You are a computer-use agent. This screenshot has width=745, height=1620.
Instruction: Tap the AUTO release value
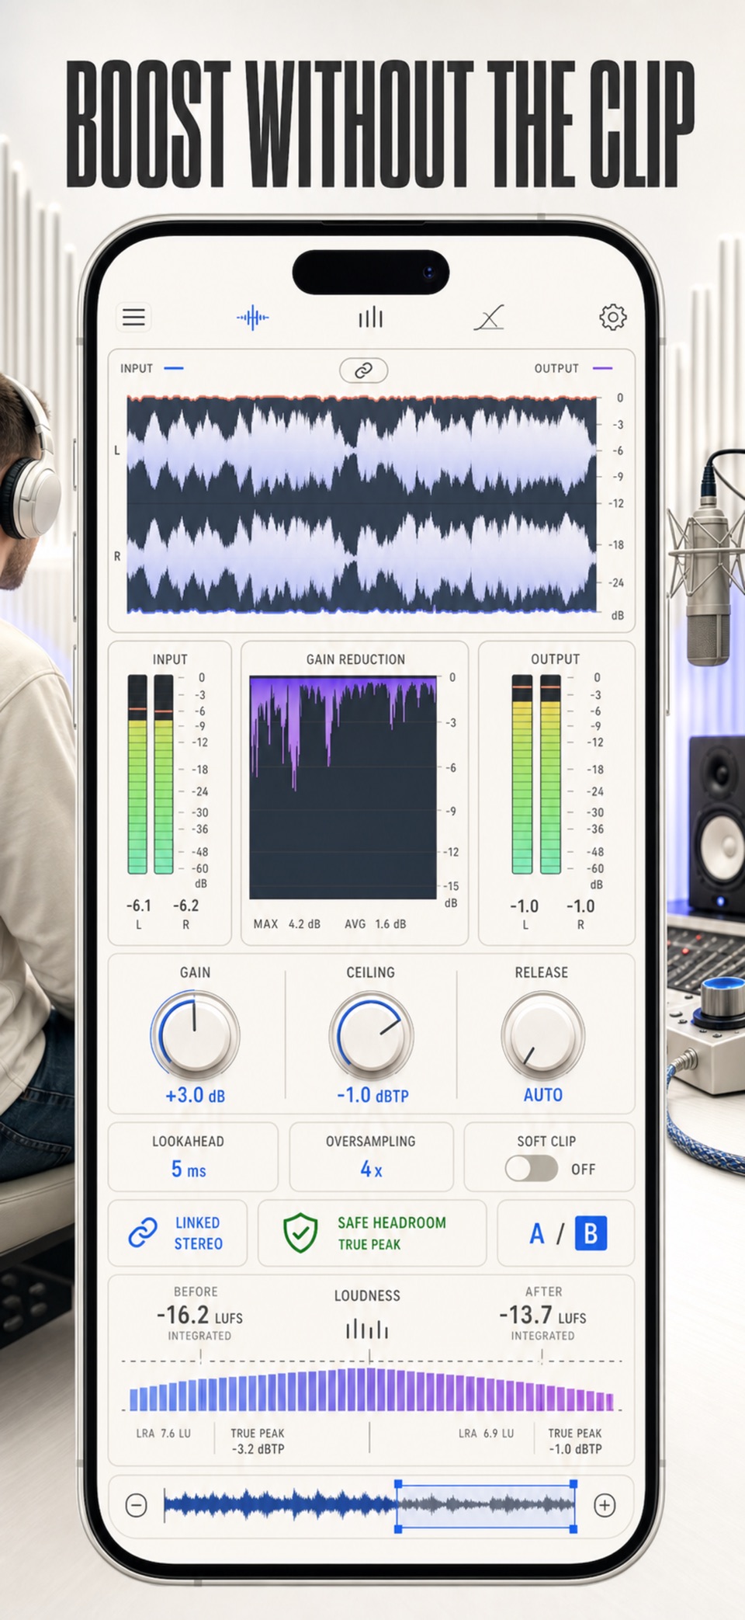[x=542, y=1095]
